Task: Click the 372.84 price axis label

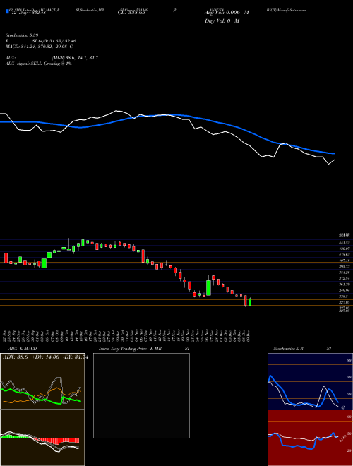Action: pyautogui.click(x=344, y=278)
